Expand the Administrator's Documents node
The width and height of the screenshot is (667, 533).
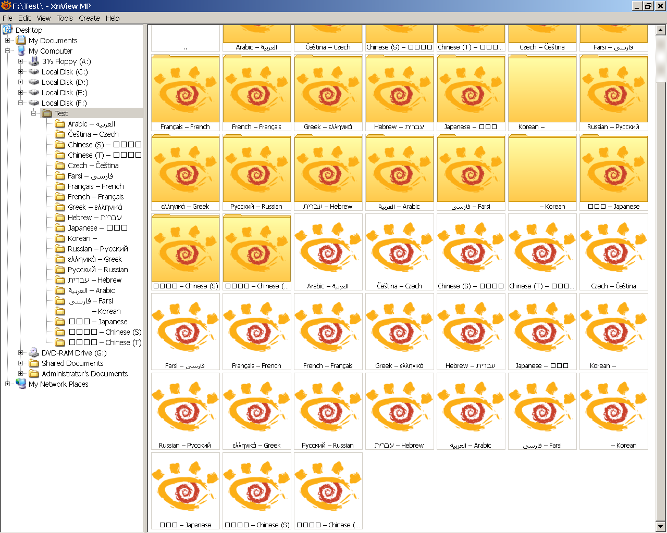[x=20, y=373]
